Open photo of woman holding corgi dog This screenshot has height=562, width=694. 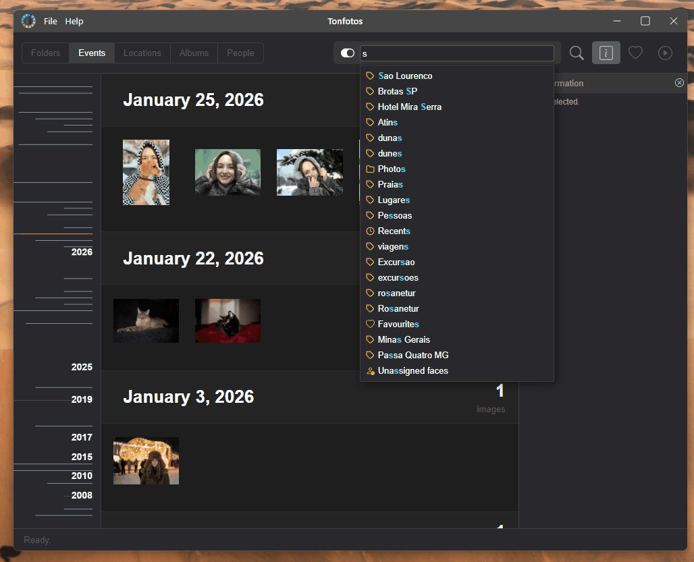click(x=146, y=173)
